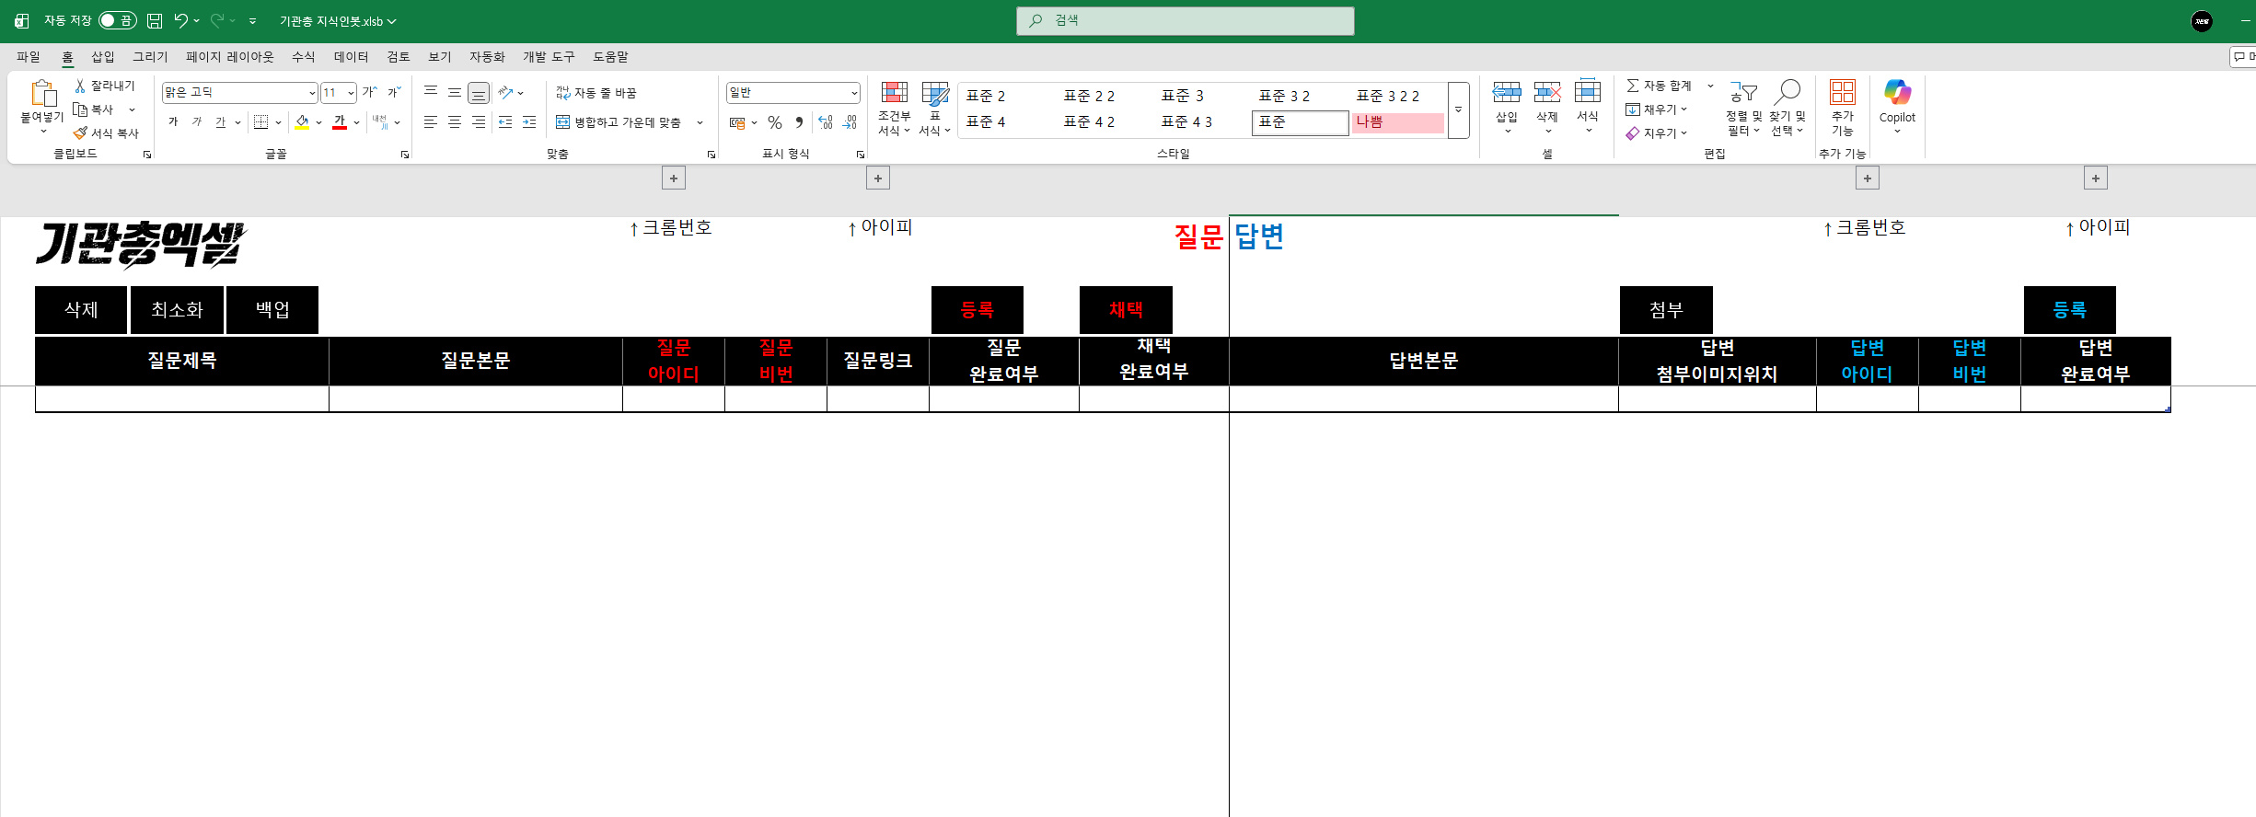Open the 기관총 지식인봇.xlsb file name dropdown
The height and width of the screenshot is (817, 2256).
(338, 21)
